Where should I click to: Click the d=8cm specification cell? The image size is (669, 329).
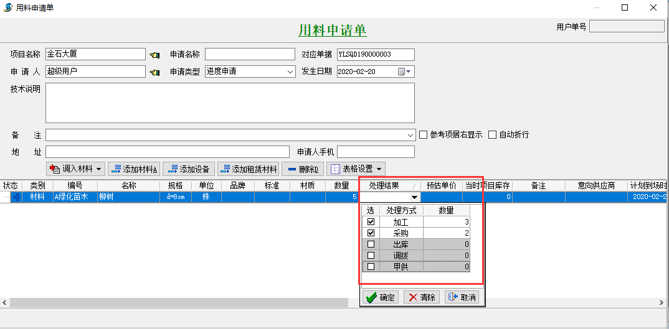(176, 197)
